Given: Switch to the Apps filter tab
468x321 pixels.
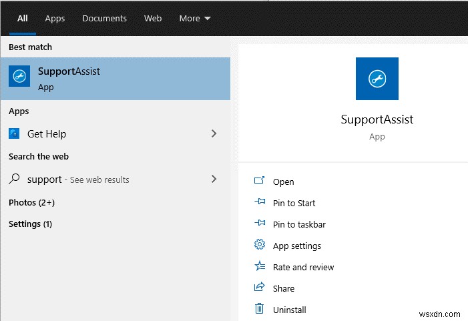Looking at the screenshot, I should coord(55,18).
